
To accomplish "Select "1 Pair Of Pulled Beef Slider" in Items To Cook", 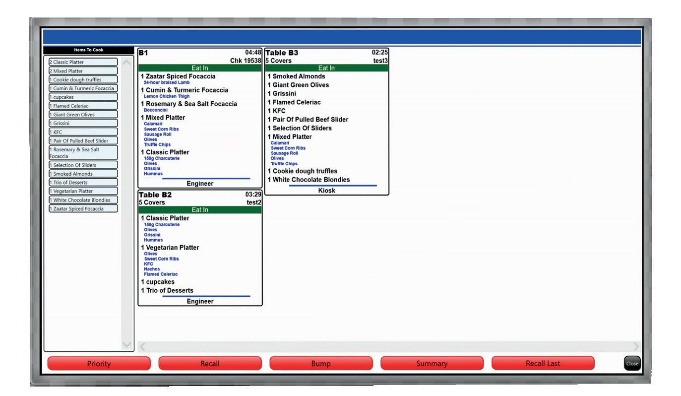I will [83, 140].
